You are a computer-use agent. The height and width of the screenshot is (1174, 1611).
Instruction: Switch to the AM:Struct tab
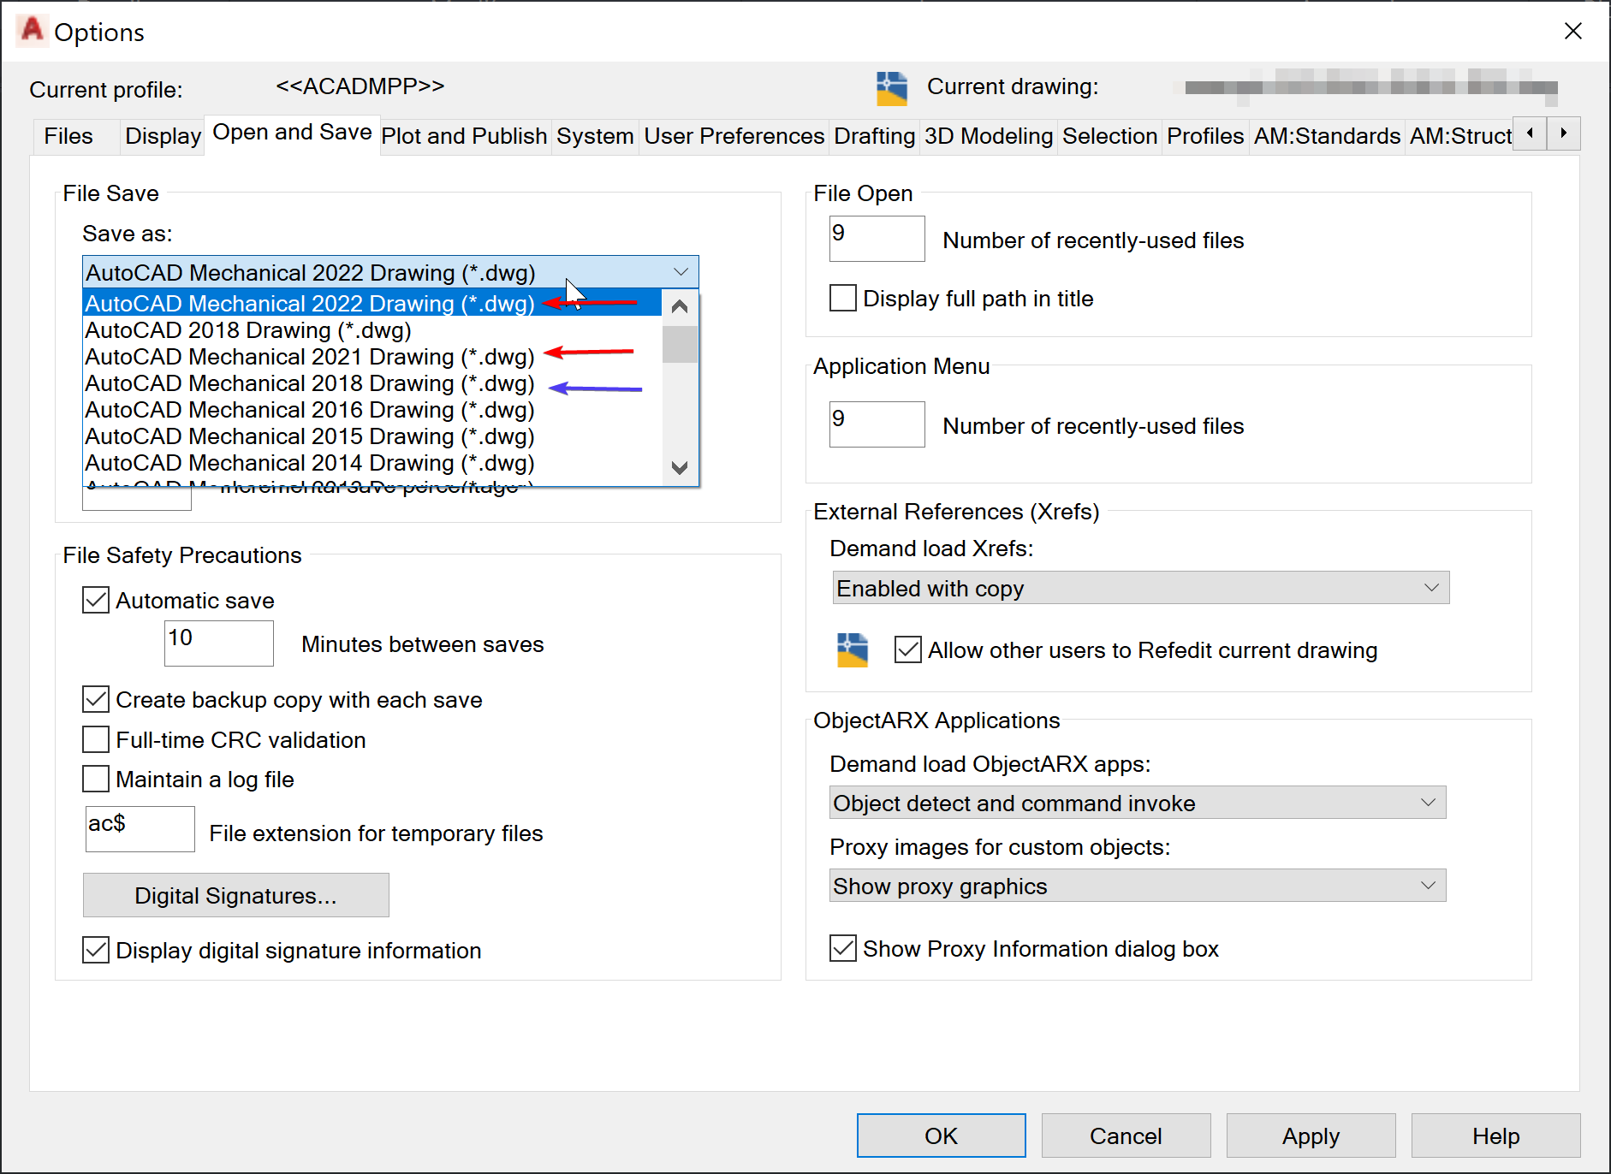click(x=1460, y=136)
